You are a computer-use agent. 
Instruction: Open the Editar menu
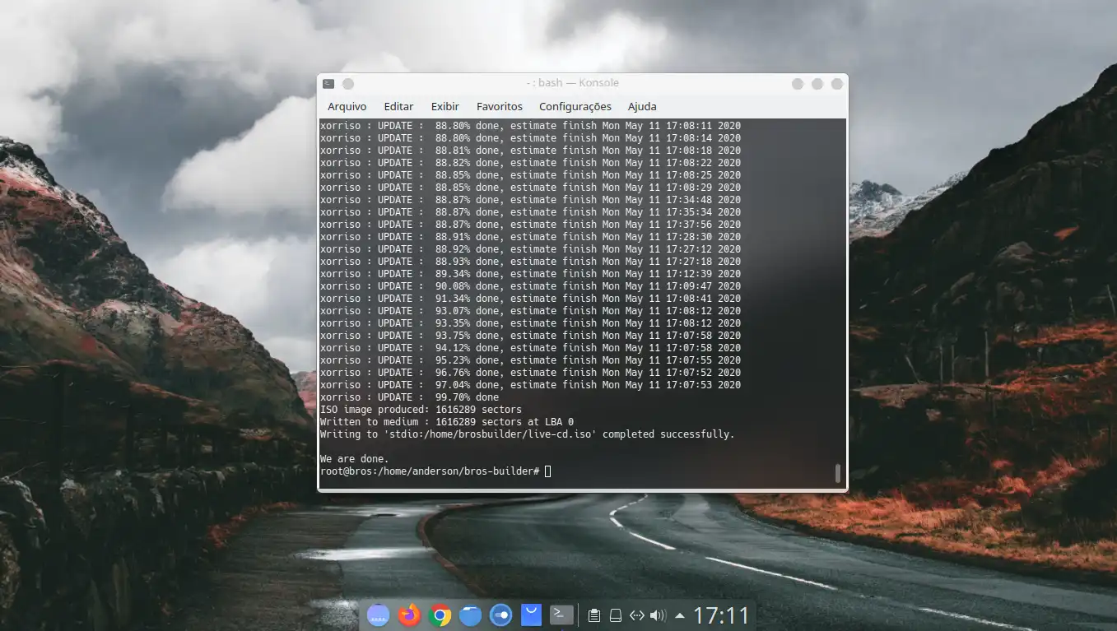(x=398, y=106)
